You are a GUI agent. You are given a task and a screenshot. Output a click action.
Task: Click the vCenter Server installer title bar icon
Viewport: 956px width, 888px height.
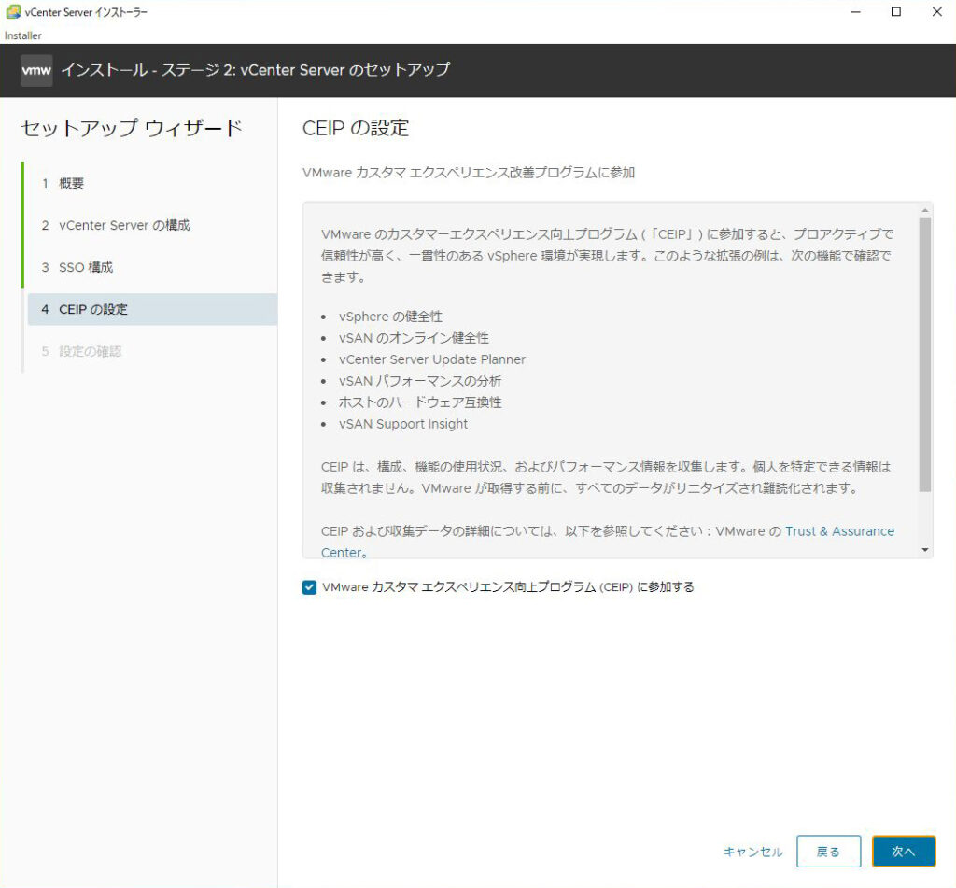coord(13,11)
